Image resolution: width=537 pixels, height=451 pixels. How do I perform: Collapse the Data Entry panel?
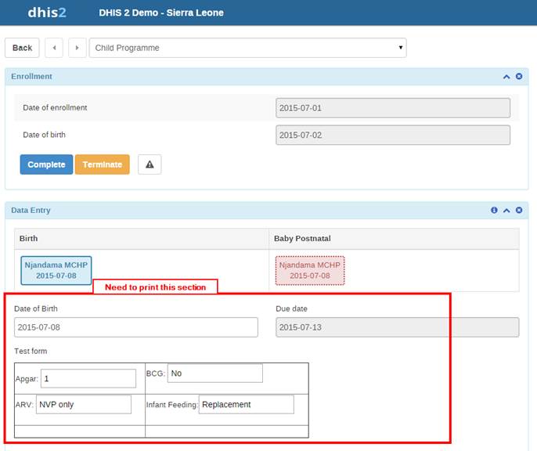tap(506, 211)
